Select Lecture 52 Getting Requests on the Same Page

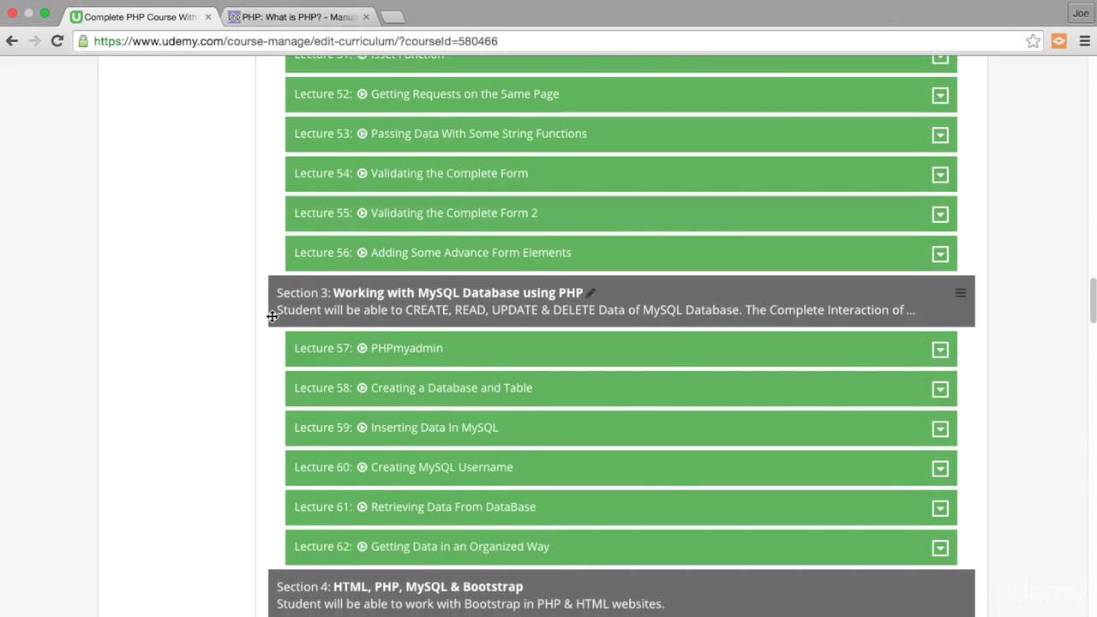(465, 94)
